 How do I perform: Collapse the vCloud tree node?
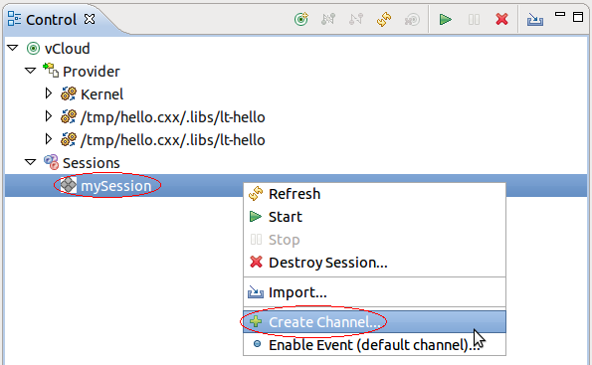click(x=13, y=48)
